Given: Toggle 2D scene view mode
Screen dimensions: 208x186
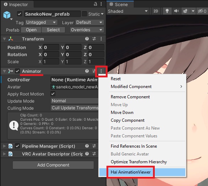Looking at the screenshot, I should click(156, 11).
